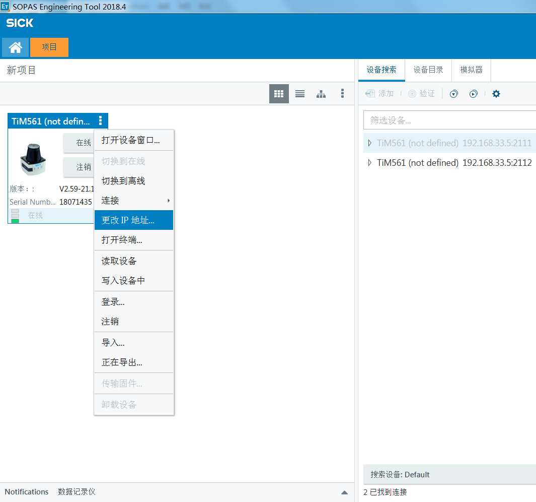This screenshot has height=502, width=536.
Task: Go to the home screen icon
Action: point(16,47)
